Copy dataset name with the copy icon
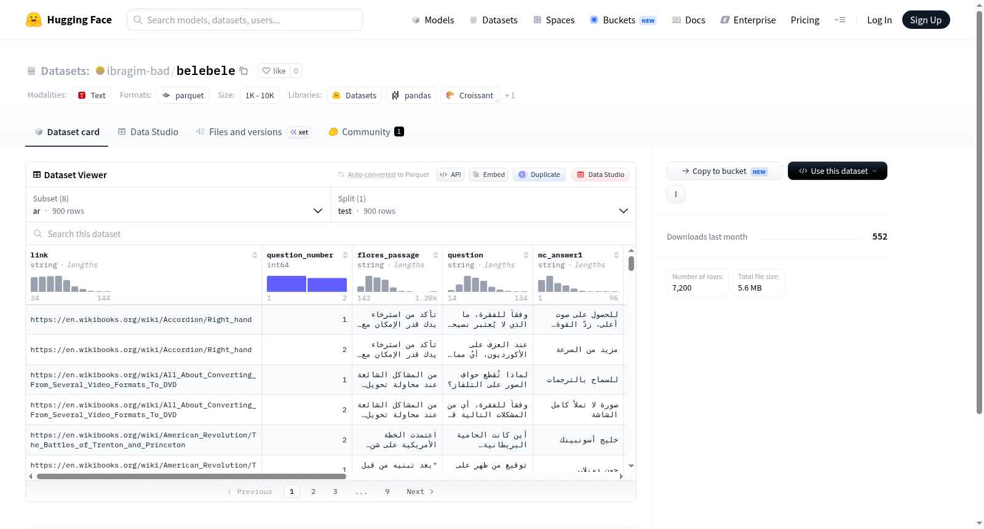 pyautogui.click(x=244, y=71)
